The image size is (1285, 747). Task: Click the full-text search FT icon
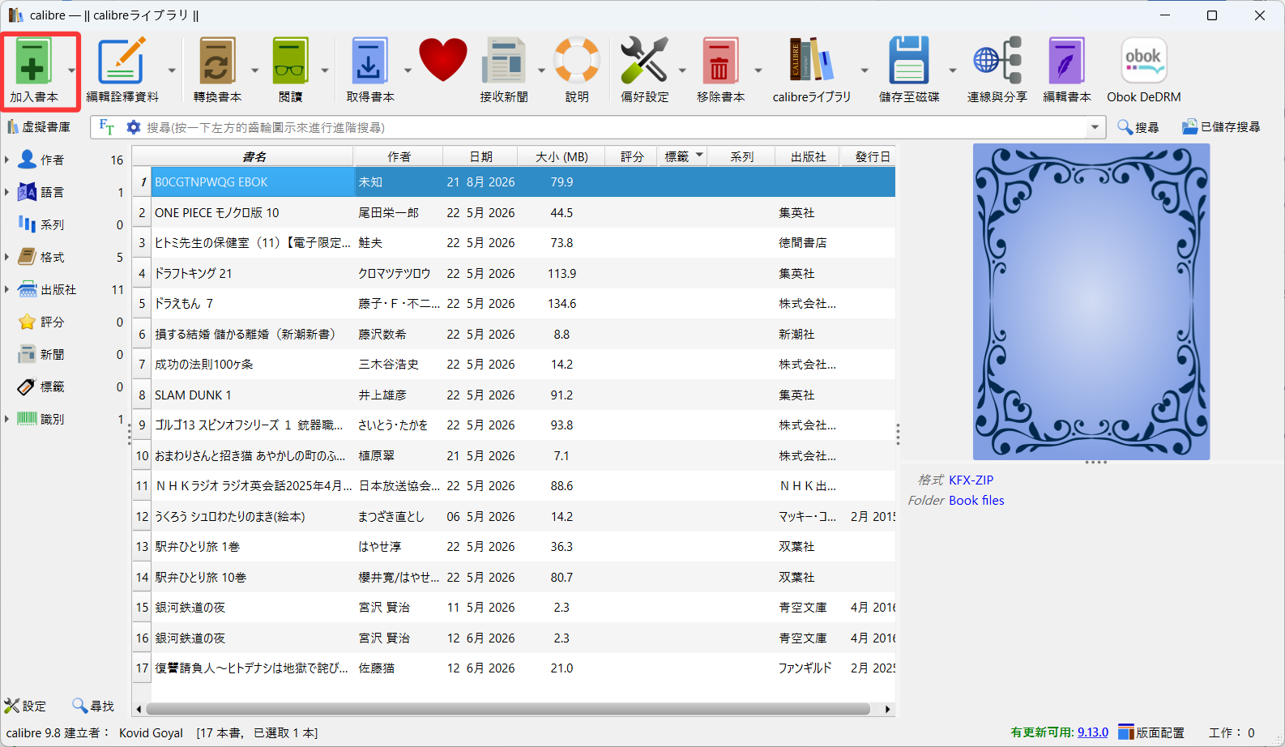[x=106, y=127]
